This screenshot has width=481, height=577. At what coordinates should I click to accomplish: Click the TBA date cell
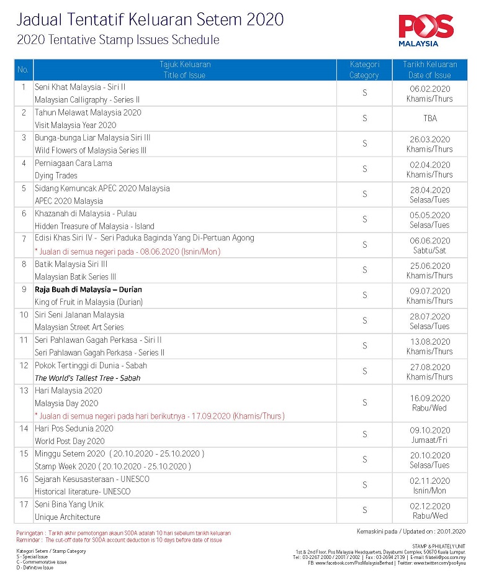(429, 119)
